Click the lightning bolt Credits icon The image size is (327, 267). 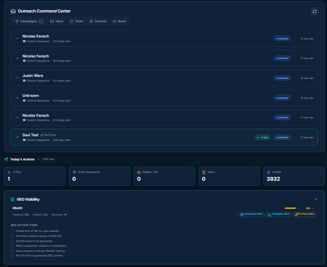pyautogui.click(x=268, y=172)
